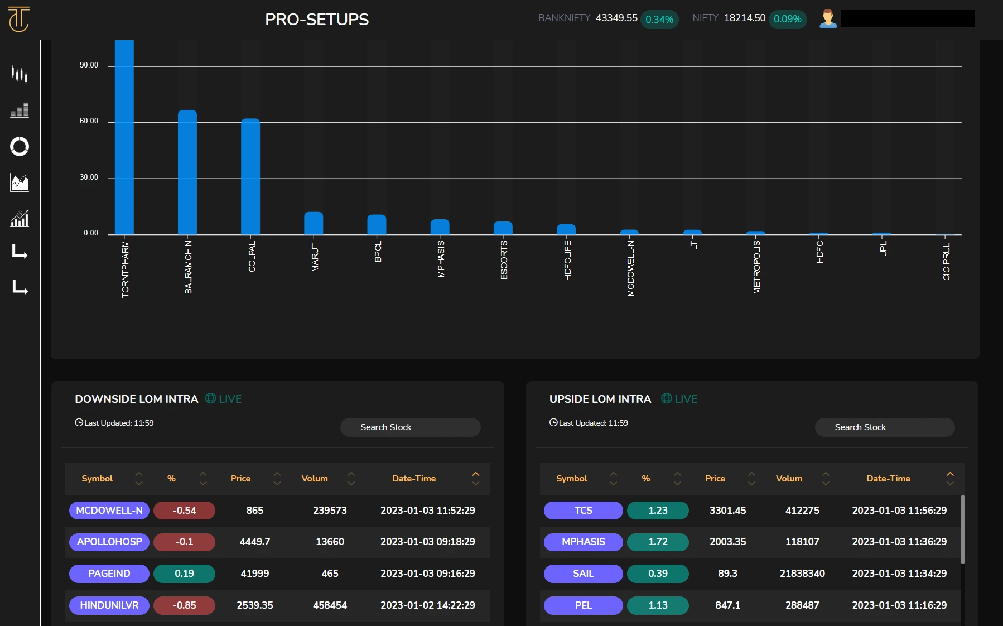Click the TT logo icon
The image size is (1003, 626).
coord(19,20)
